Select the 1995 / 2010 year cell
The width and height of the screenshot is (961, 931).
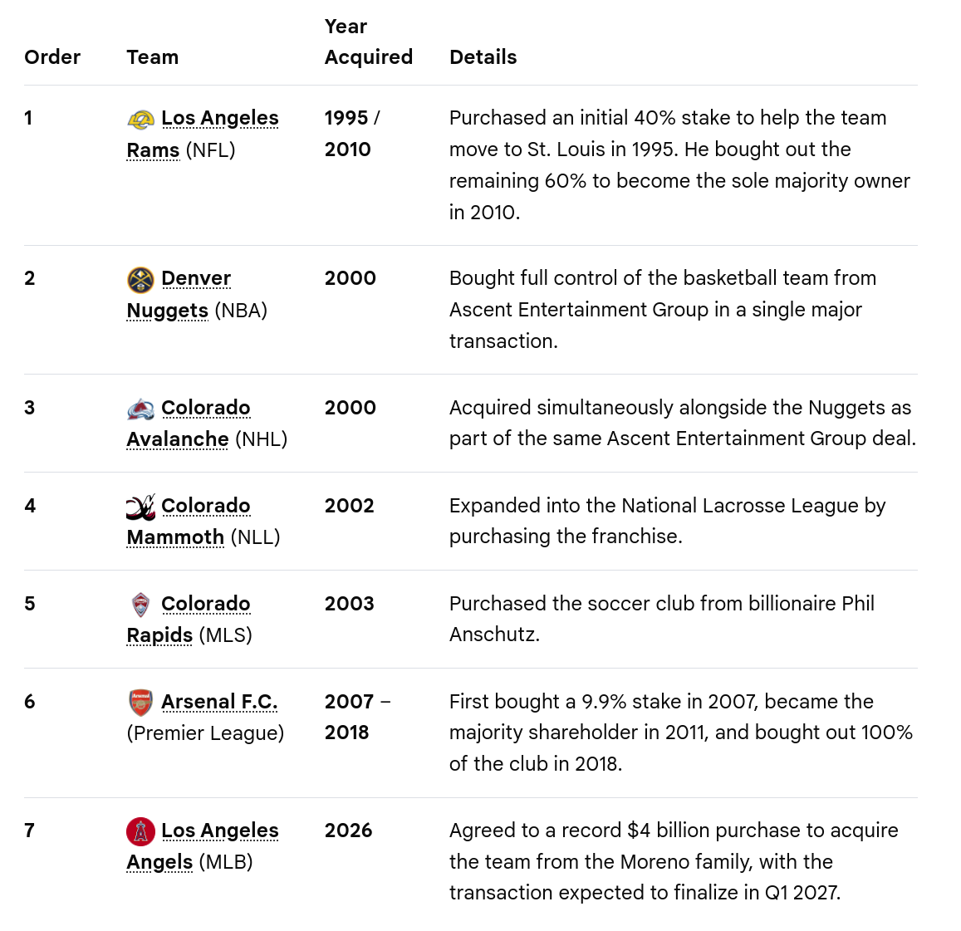tap(352, 134)
